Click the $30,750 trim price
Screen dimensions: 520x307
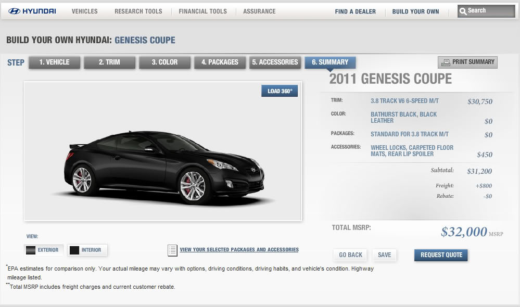pos(480,101)
